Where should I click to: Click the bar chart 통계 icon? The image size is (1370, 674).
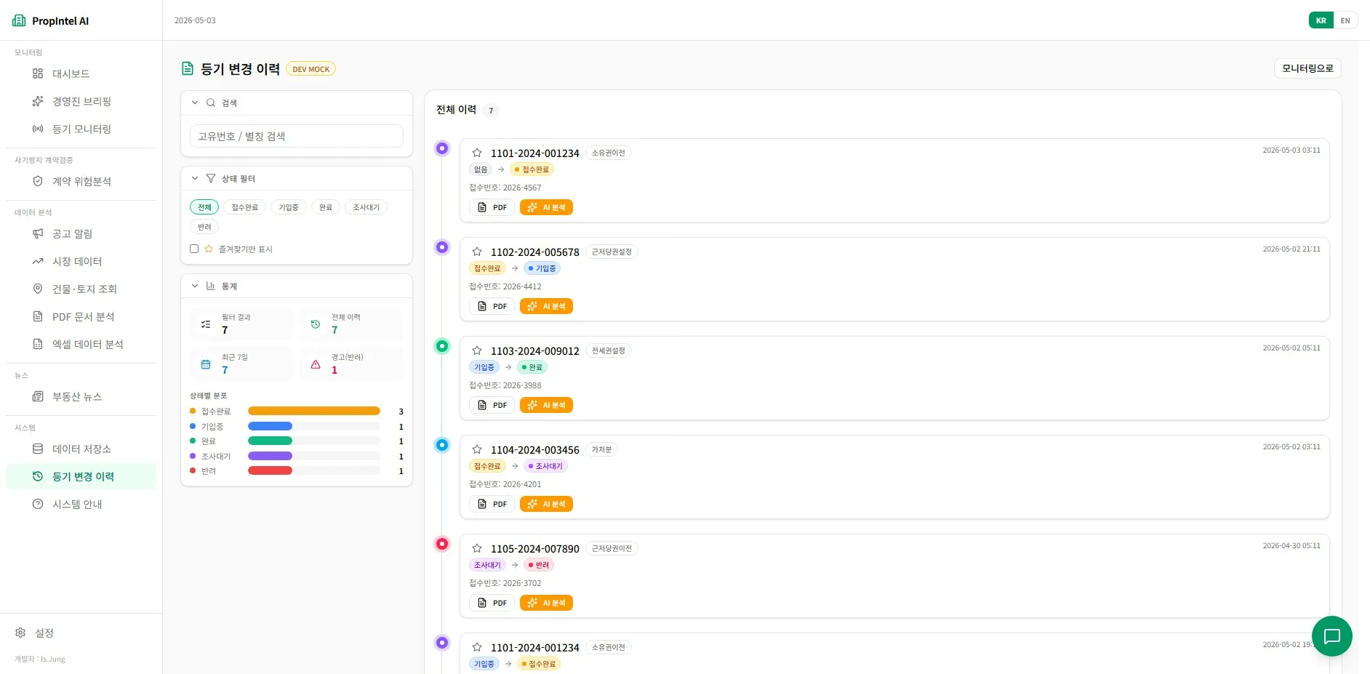(x=211, y=286)
